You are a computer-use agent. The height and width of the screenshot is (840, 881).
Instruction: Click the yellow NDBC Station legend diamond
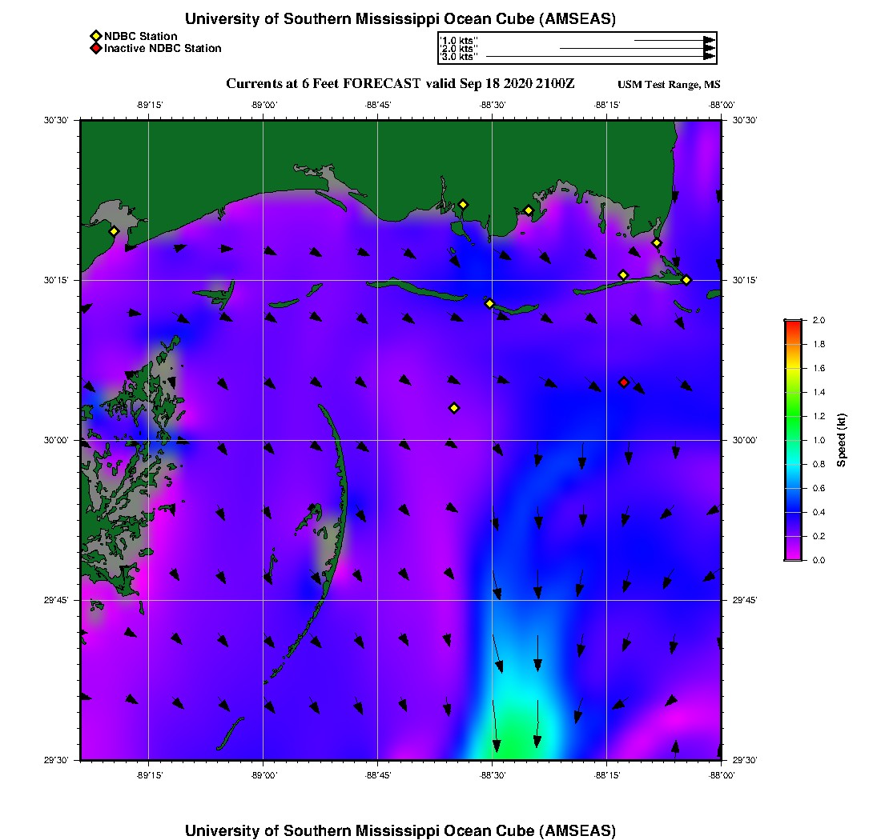(x=95, y=36)
